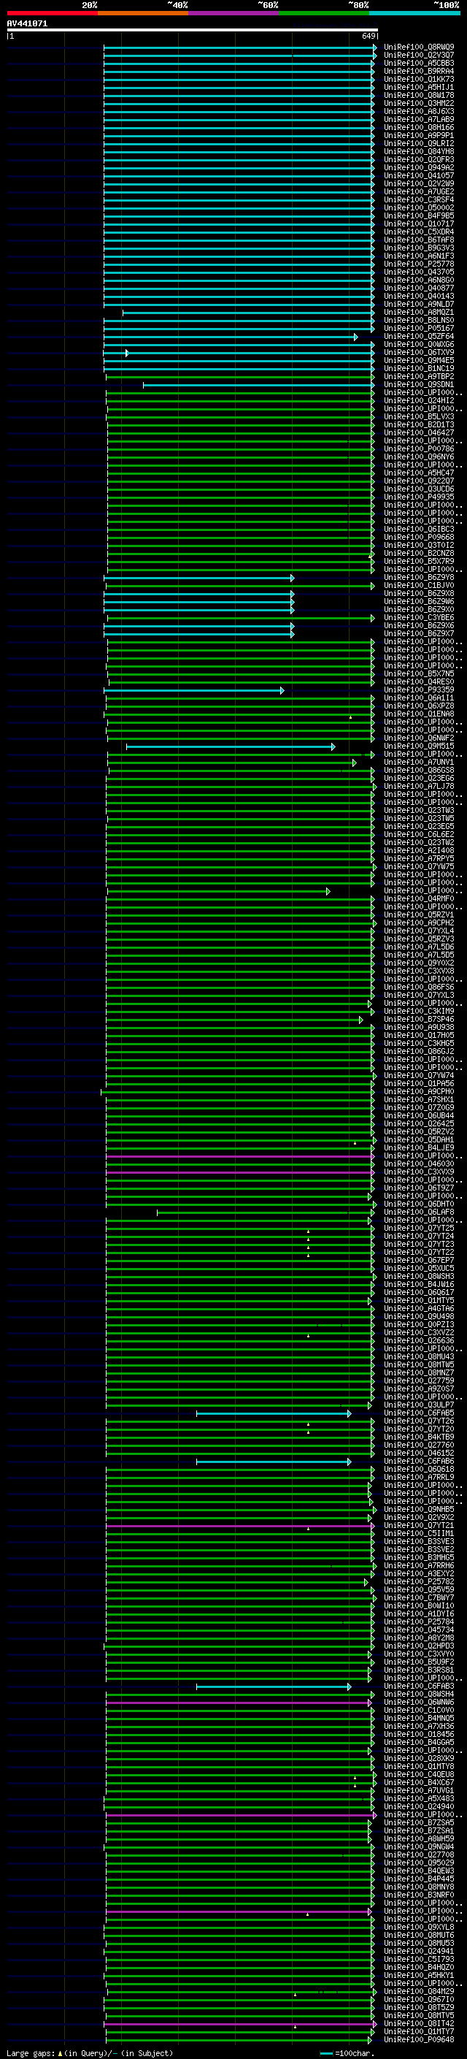Viewport: 467px width, 2059px height.
Task: Select hit label UniRef100_B4XC67
Action: tap(419, 1782)
